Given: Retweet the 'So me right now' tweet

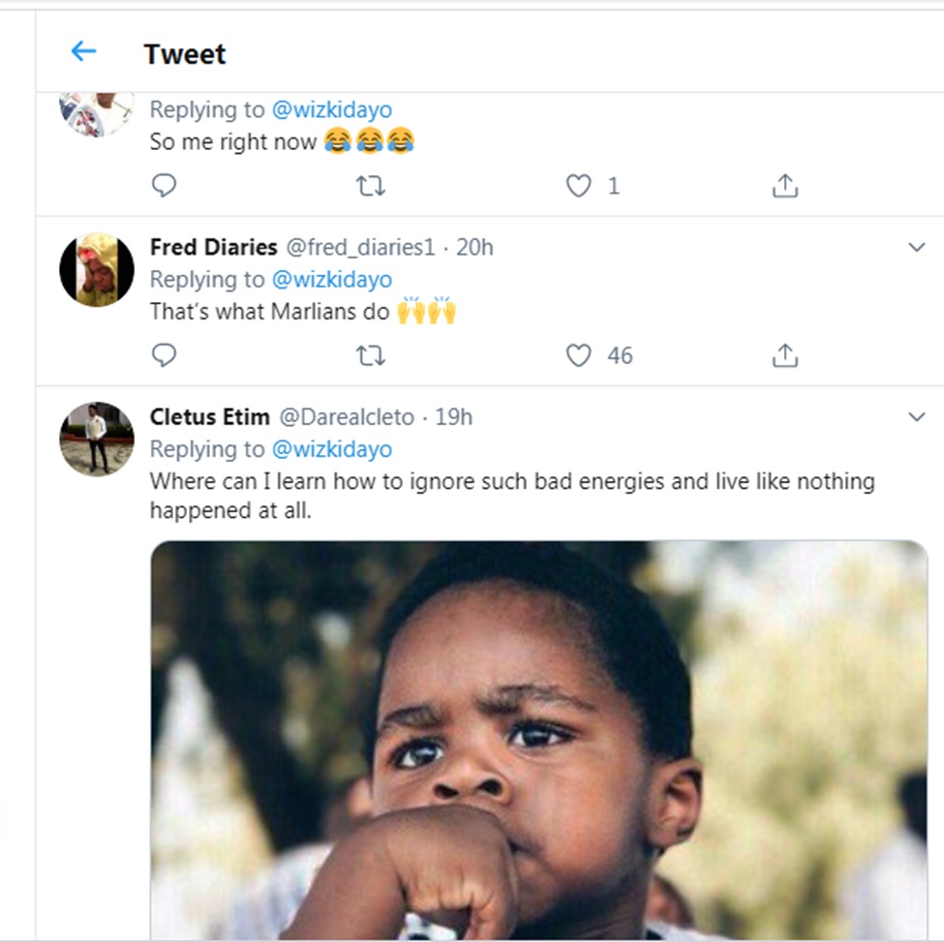Looking at the screenshot, I should [x=371, y=185].
